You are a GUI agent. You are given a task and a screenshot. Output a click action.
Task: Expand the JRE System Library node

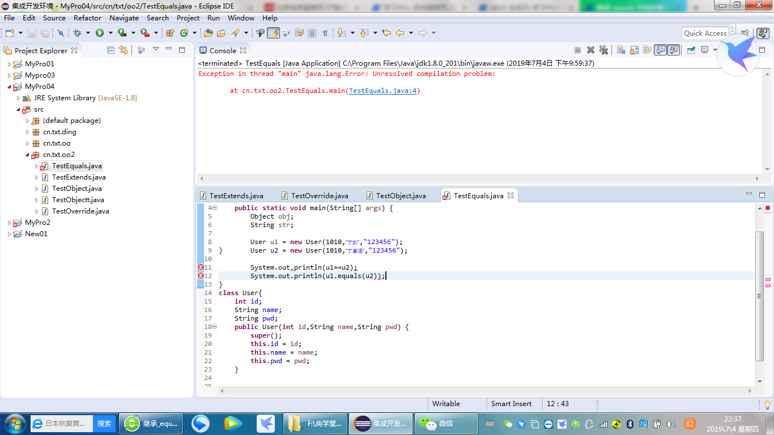18,98
